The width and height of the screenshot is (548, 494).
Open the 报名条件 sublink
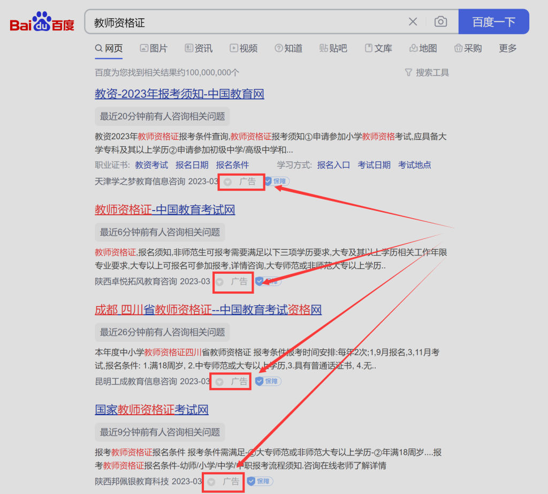(x=232, y=165)
